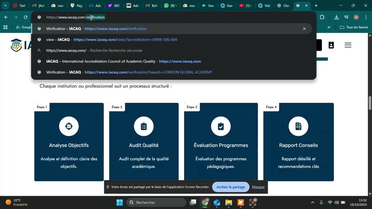Click the Rechercher taskbar search box

point(156,202)
